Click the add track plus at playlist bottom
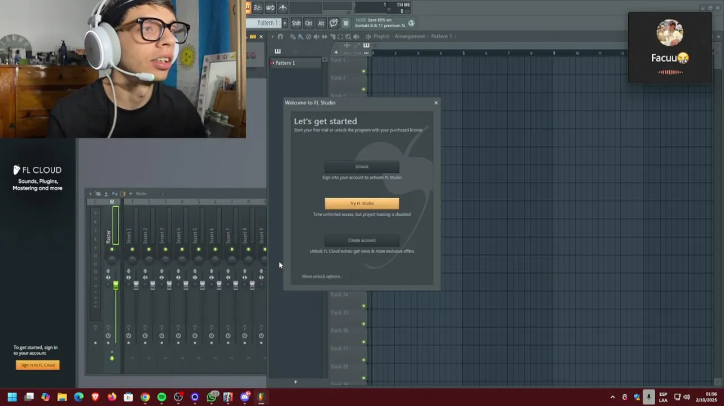Viewport: 724px width, 406px height. (x=295, y=382)
